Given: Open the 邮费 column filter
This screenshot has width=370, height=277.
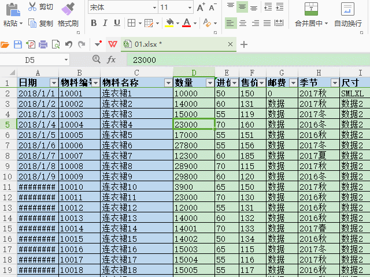Looking at the screenshot, I should pyautogui.click(x=293, y=83).
